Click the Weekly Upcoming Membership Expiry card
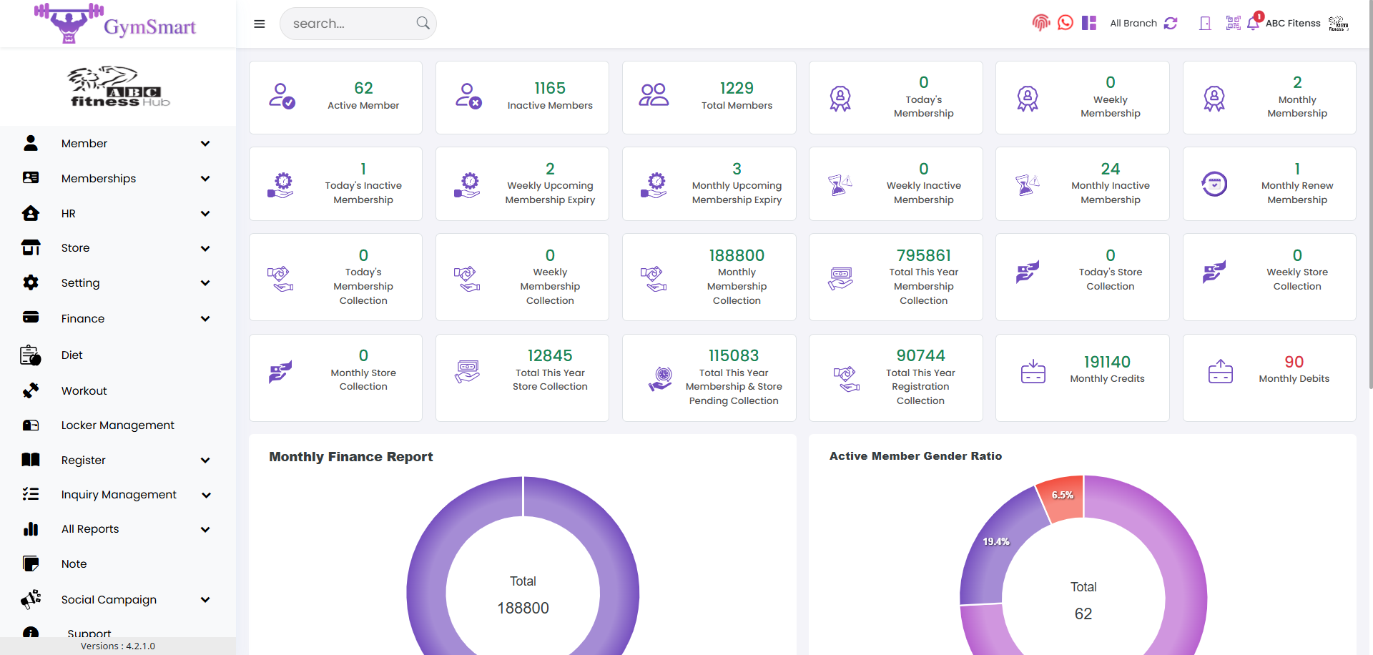The image size is (1373, 655). tap(523, 184)
